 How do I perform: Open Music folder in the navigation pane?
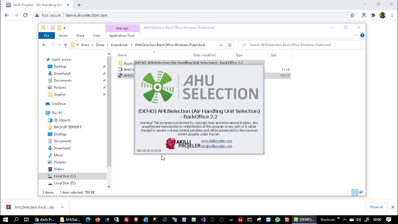pyautogui.click(x=58, y=155)
